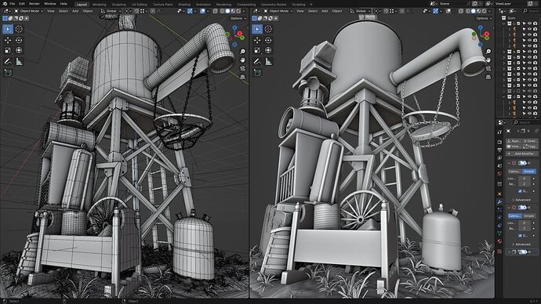Select the Rotate tool in right viewport
Screen dimensions: 541x304
coord(268,40)
